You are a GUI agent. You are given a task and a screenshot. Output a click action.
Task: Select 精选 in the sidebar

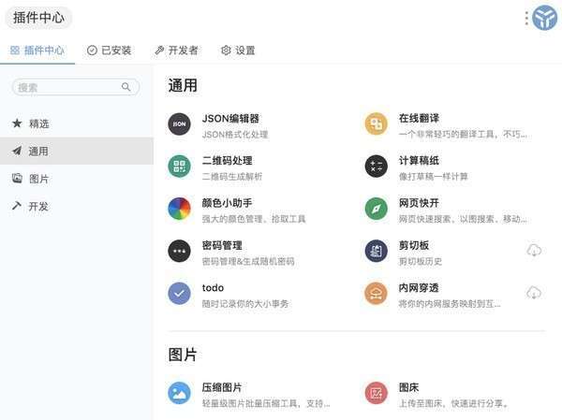(x=37, y=123)
